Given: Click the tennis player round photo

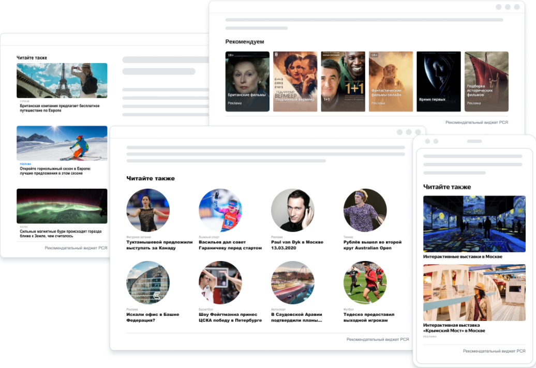Looking at the screenshot, I should 365,210.
